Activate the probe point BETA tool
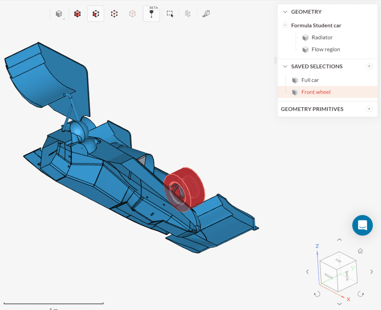The width and height of the screenshot is (381, 310). pyautogui.click(x=151, y=13)
